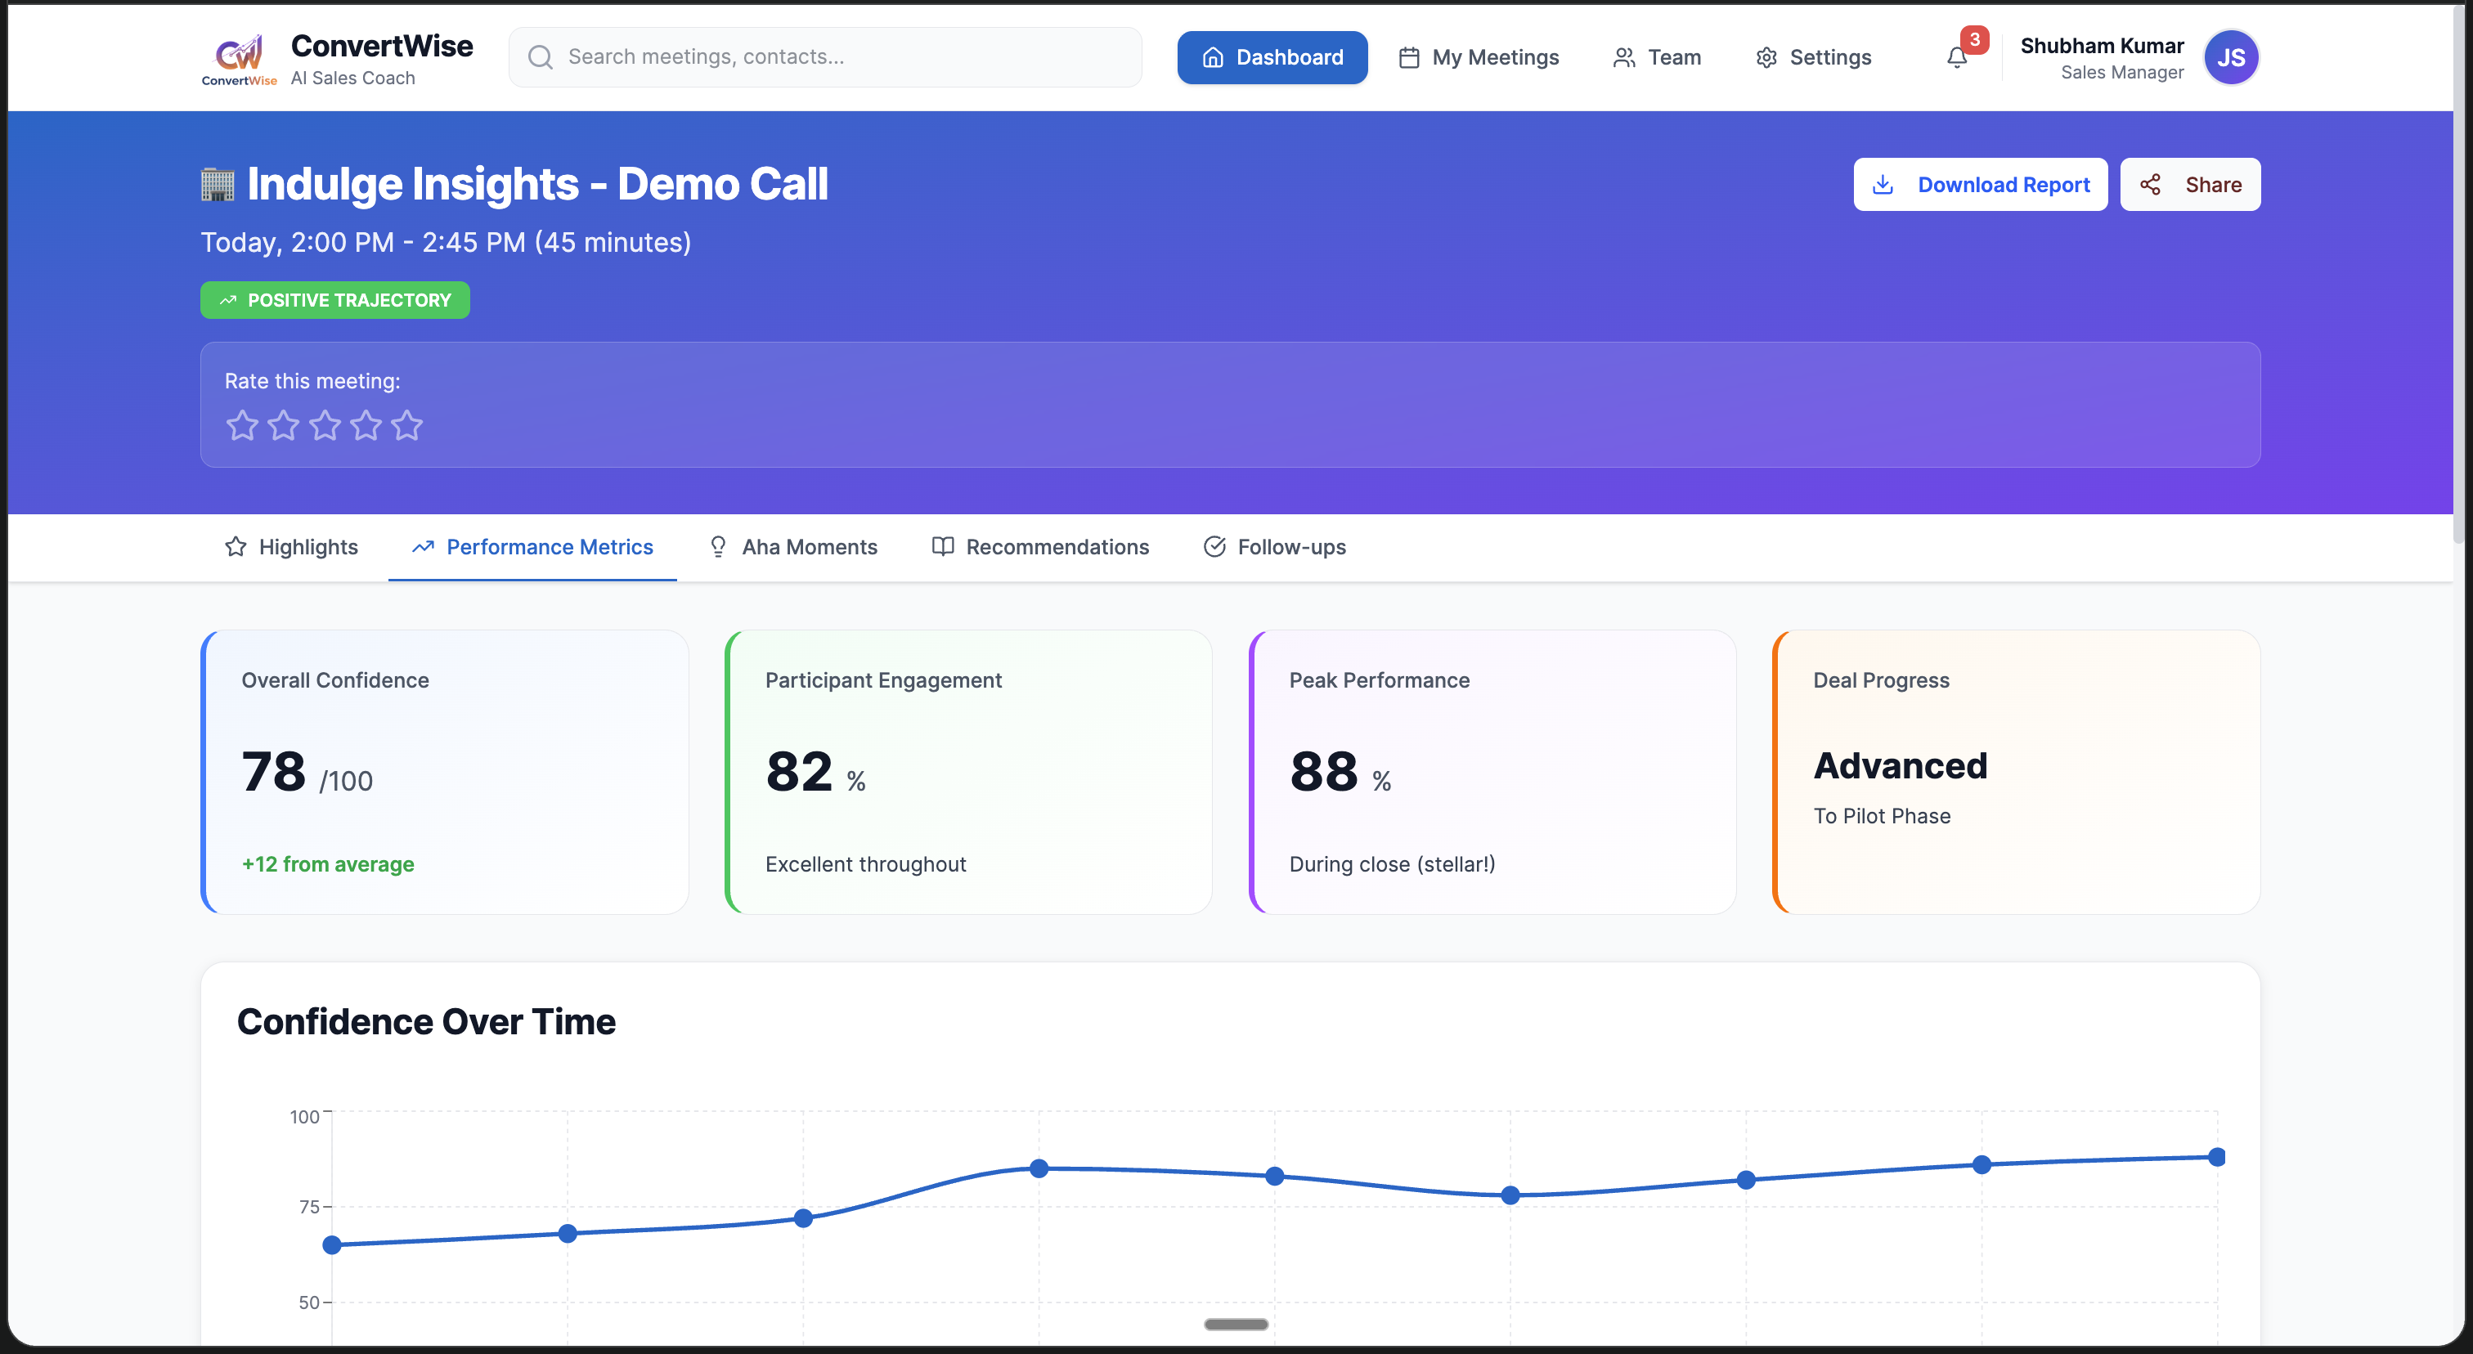
Task: Click the last data point on confidence chart
Action: pyautogui.click(x=2217, y=1156)
